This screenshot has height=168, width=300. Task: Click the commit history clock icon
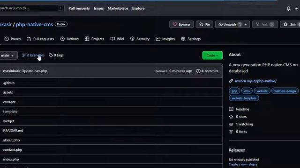tap(198, 71)
